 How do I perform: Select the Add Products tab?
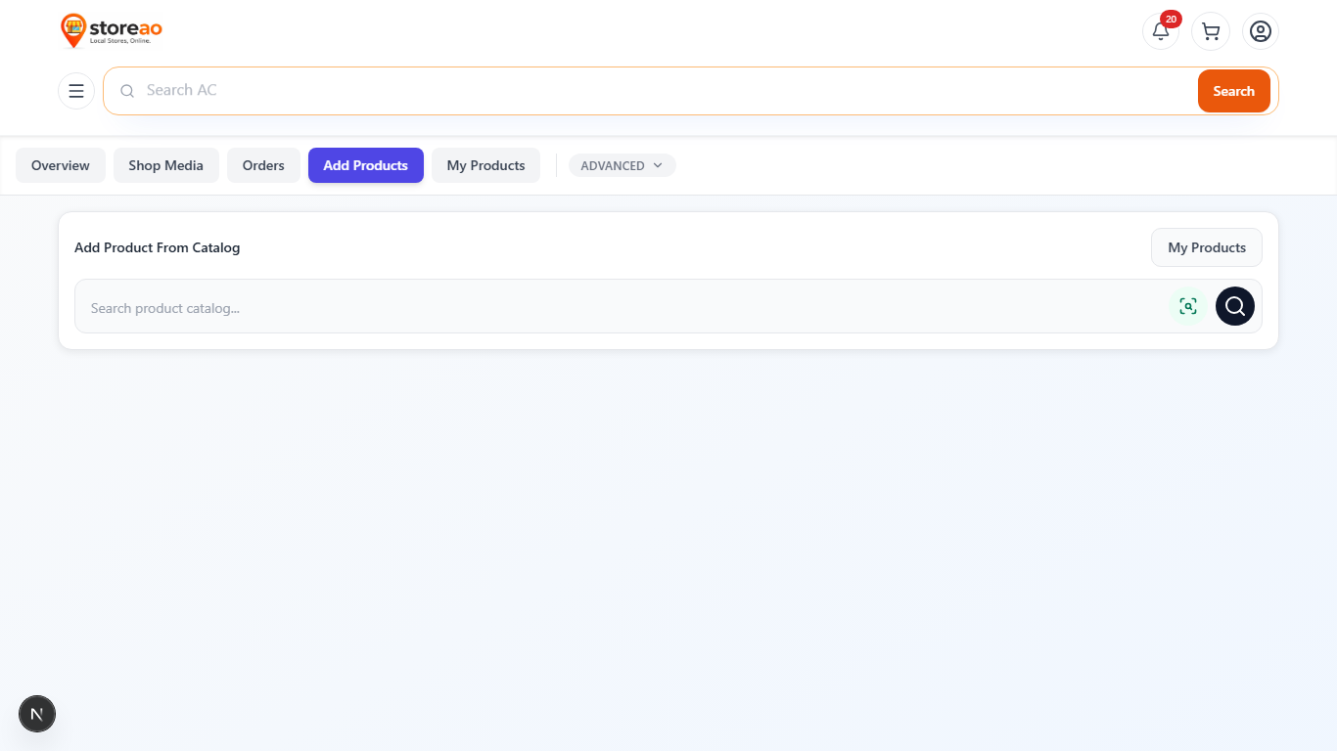click(366, 165)
